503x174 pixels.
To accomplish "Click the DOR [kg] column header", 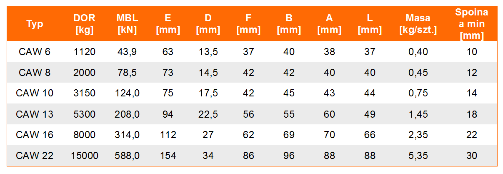I will pos(84,24).
